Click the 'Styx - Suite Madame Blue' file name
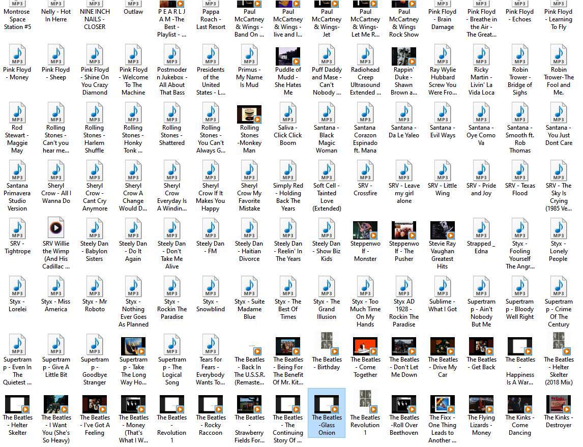Viewport: 583px width, 447px height. [x=249, y=309]
